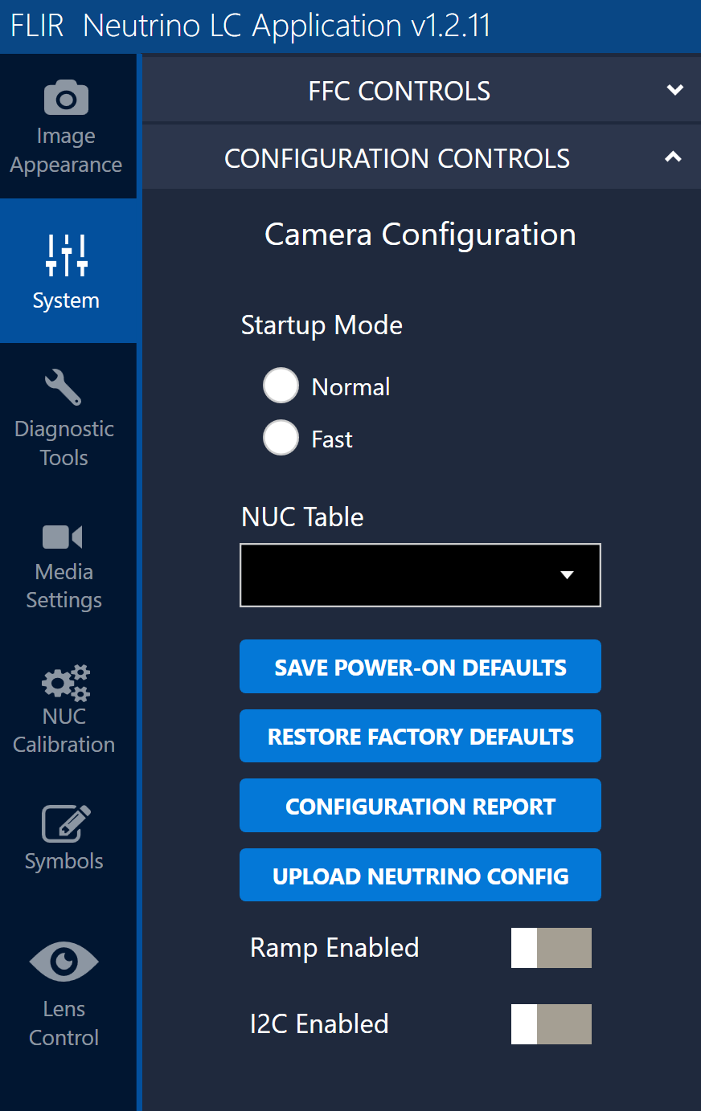Toggle the I2C Enabled switch

[551, 1024]
